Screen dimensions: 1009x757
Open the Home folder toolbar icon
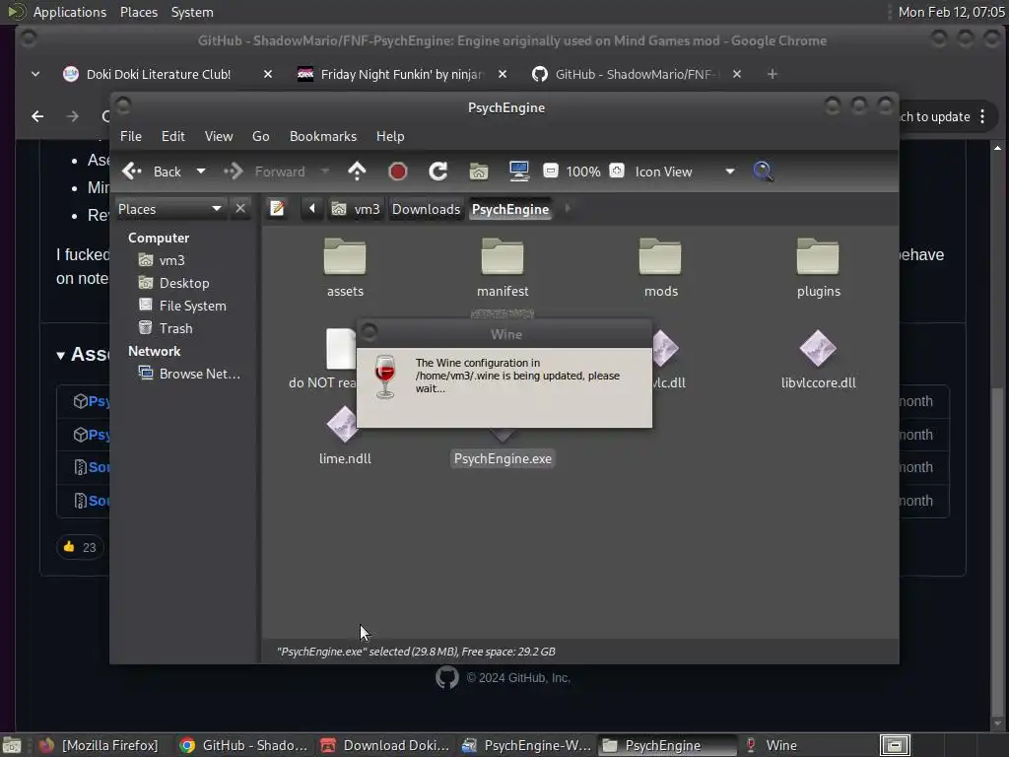(x=479, y=172)
